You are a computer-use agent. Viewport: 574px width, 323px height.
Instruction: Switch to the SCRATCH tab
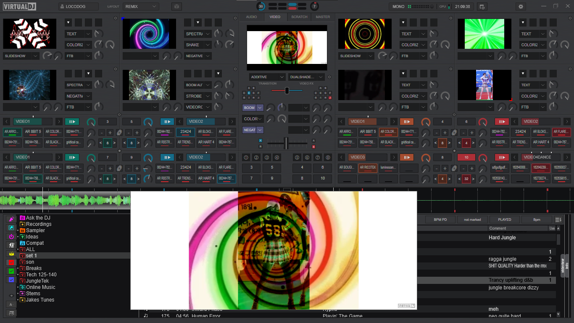[x=299, y=17]
